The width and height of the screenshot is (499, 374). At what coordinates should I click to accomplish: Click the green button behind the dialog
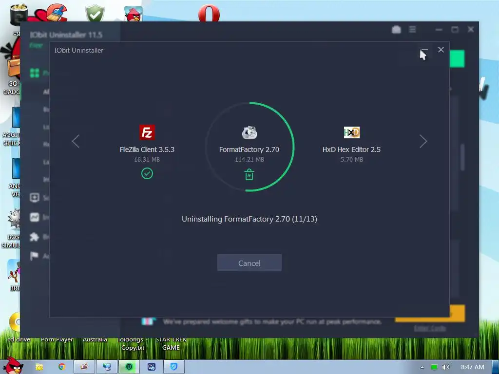point(457,58)
